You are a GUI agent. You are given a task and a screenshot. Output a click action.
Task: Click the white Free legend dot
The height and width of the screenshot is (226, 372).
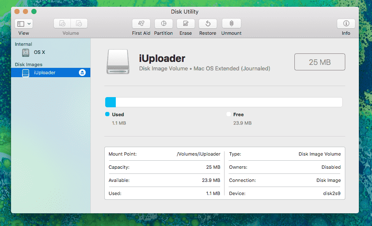click(x=229, y=114)
